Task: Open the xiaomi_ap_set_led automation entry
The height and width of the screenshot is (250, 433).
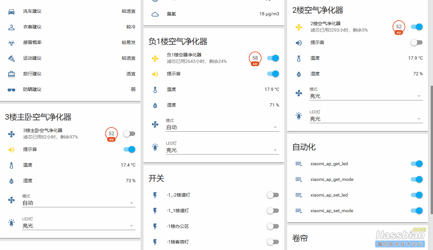Action: 329,195
